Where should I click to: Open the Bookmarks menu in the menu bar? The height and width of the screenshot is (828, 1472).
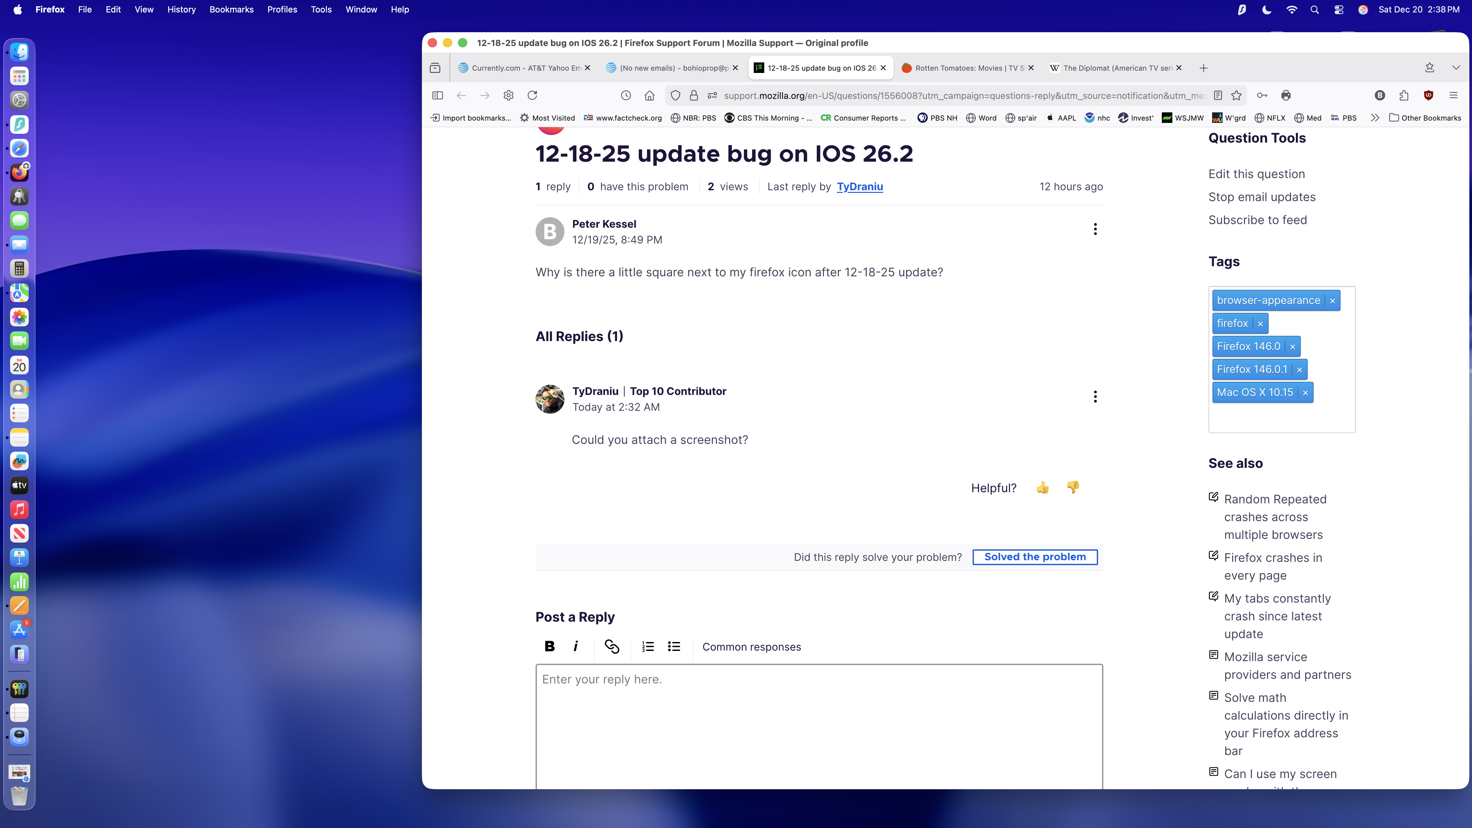pos(231,9)
